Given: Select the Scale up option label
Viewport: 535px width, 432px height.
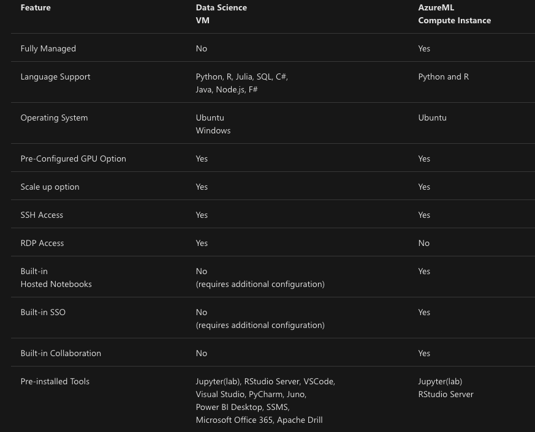Looking at the screenshot, I should 50,187.
